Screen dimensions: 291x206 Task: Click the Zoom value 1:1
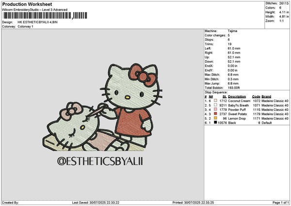[x=281, y=21]
